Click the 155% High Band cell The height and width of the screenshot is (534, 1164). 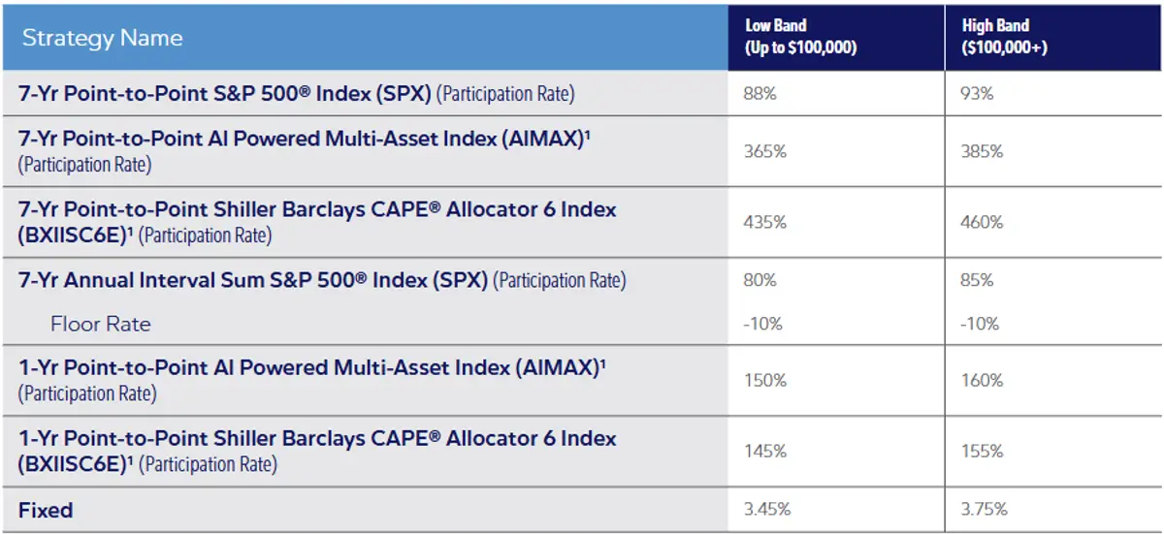[x=982, y=451]
